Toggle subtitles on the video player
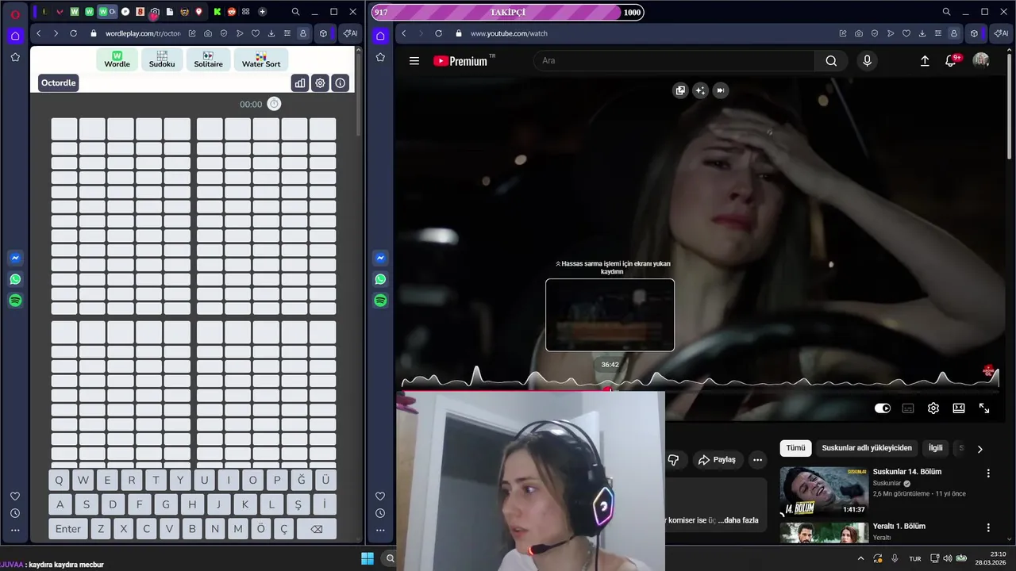This screenshot has width=1016, height=571. click(x=908, y=408)
